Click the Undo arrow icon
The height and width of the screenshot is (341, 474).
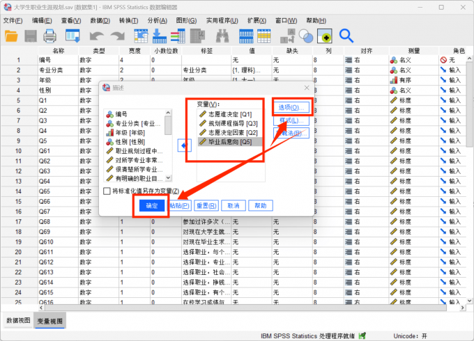coord(97,36)
